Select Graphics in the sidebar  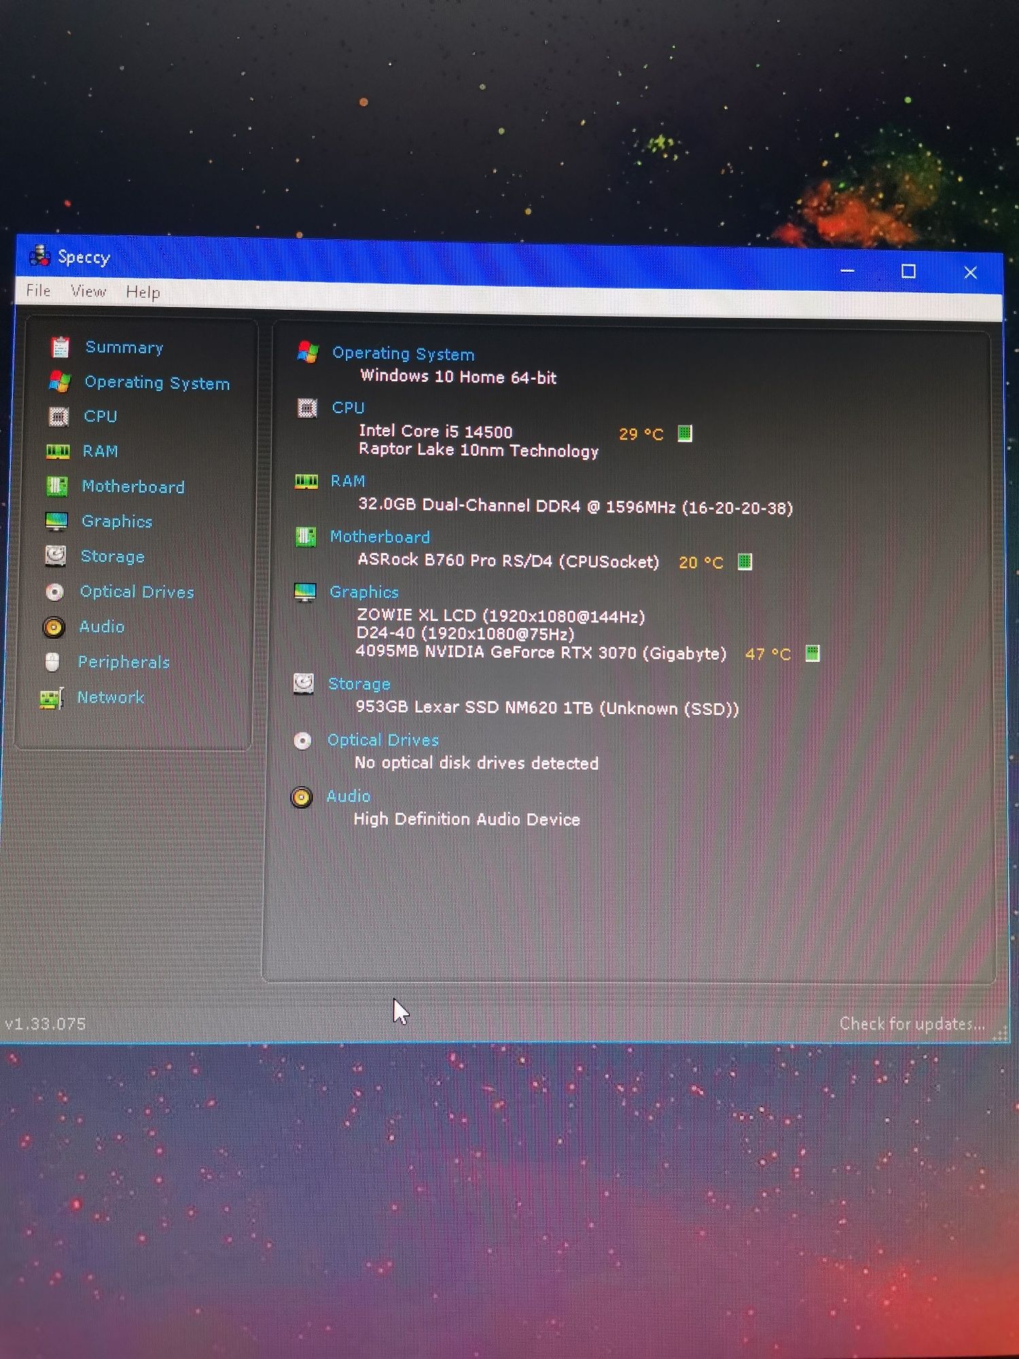click(117, 521)
